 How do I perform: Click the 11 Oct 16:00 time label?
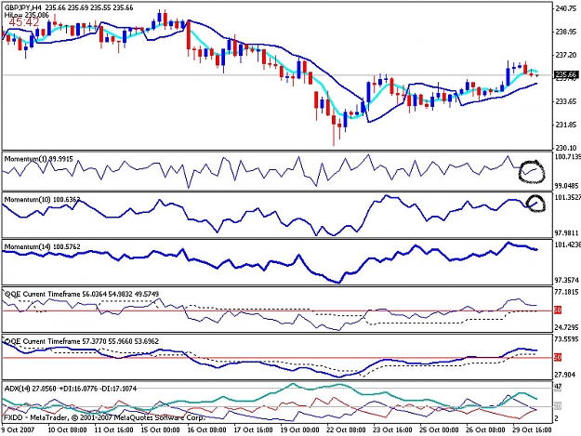(x=114, y=430)
